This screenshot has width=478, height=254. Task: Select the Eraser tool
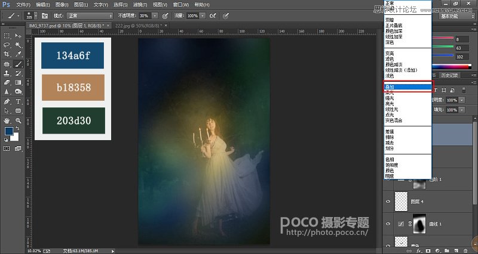[x=7, y=82]
